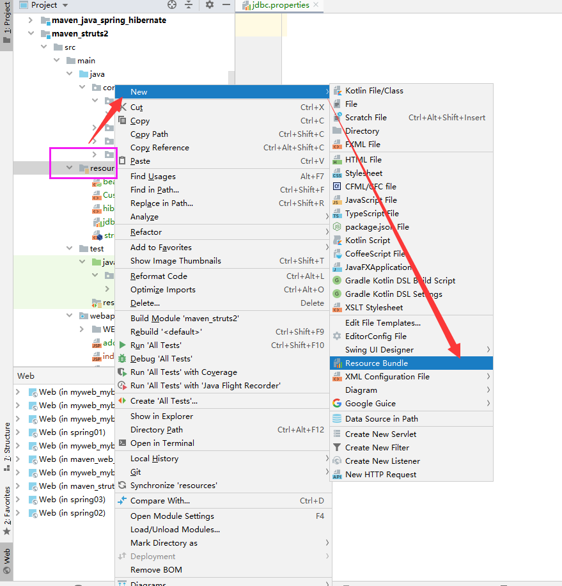Open the 2: Favorites tool window tab
This screenshot has height=586, width=562.
7,511
